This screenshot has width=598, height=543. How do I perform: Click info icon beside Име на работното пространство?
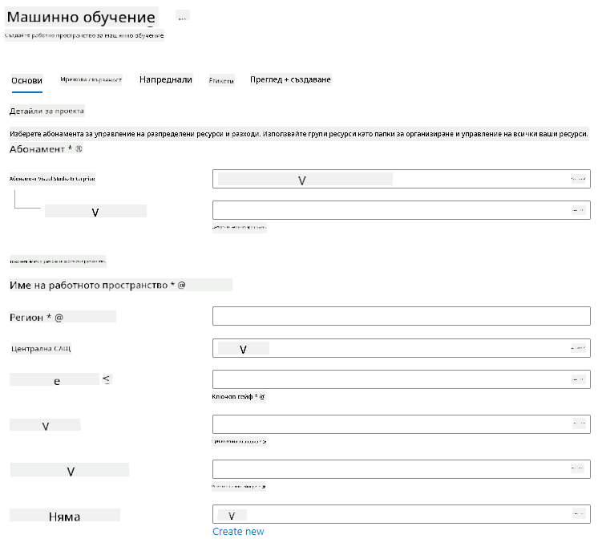[181, 285]
